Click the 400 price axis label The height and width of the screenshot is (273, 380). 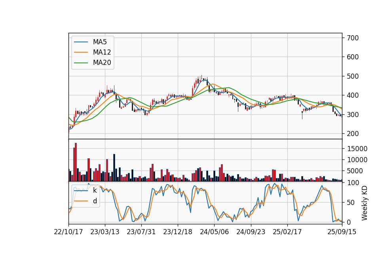353,95
